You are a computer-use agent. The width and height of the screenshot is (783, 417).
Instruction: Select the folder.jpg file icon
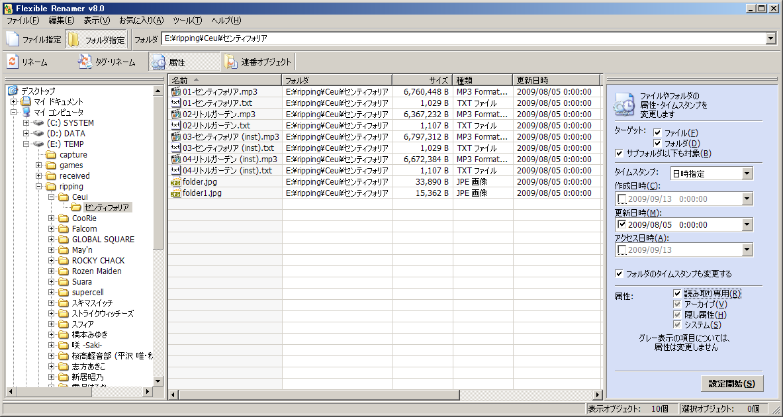pos(176,182)
